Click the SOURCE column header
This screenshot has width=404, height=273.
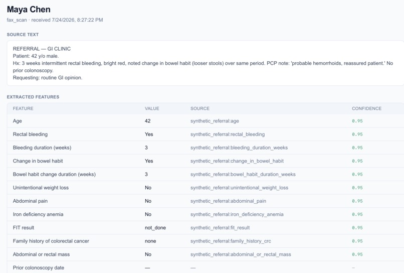coord(200,108)
